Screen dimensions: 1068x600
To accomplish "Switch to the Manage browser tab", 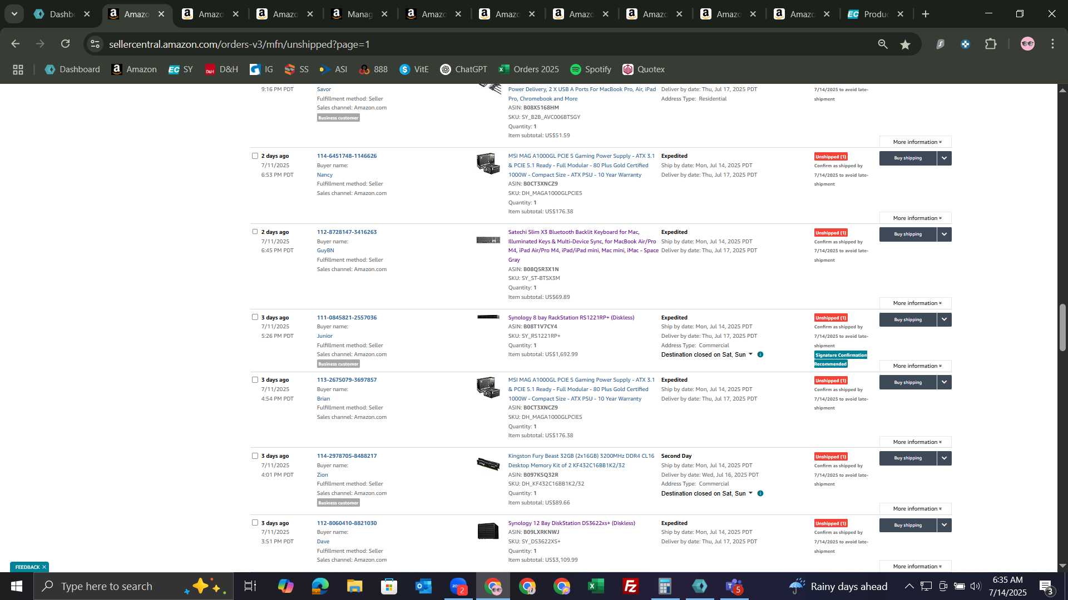I will click(x=359, y=14).
